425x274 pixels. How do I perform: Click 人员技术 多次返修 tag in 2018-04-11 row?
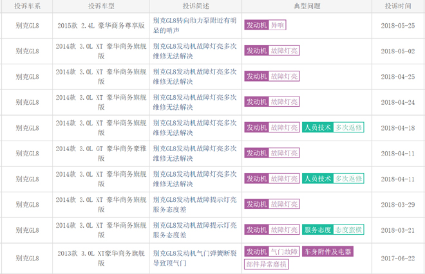[x=333, y=178]
